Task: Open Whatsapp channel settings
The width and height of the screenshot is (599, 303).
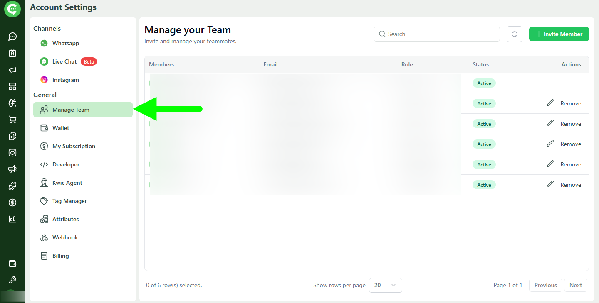Action: point(65,43)
